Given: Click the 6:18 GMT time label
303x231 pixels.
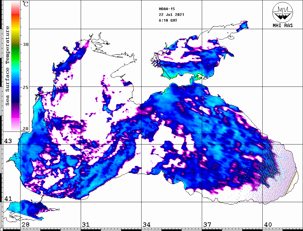Looking at the screenshot, I should (168, 20).
